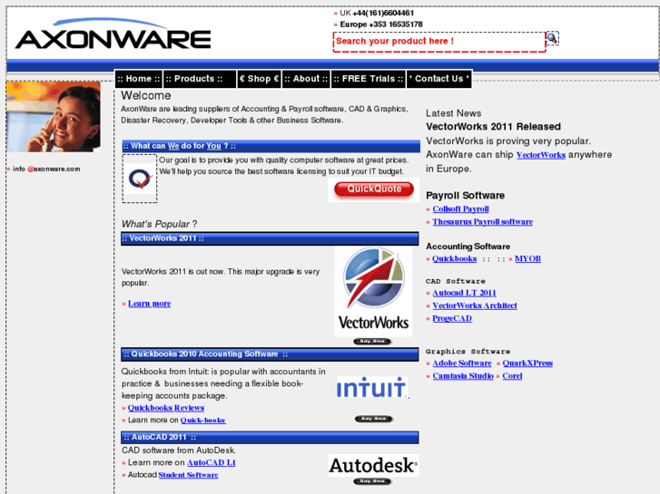Click the Intuit logo image
This screenshot has width=660, height=494.
(x=372, y=388)
